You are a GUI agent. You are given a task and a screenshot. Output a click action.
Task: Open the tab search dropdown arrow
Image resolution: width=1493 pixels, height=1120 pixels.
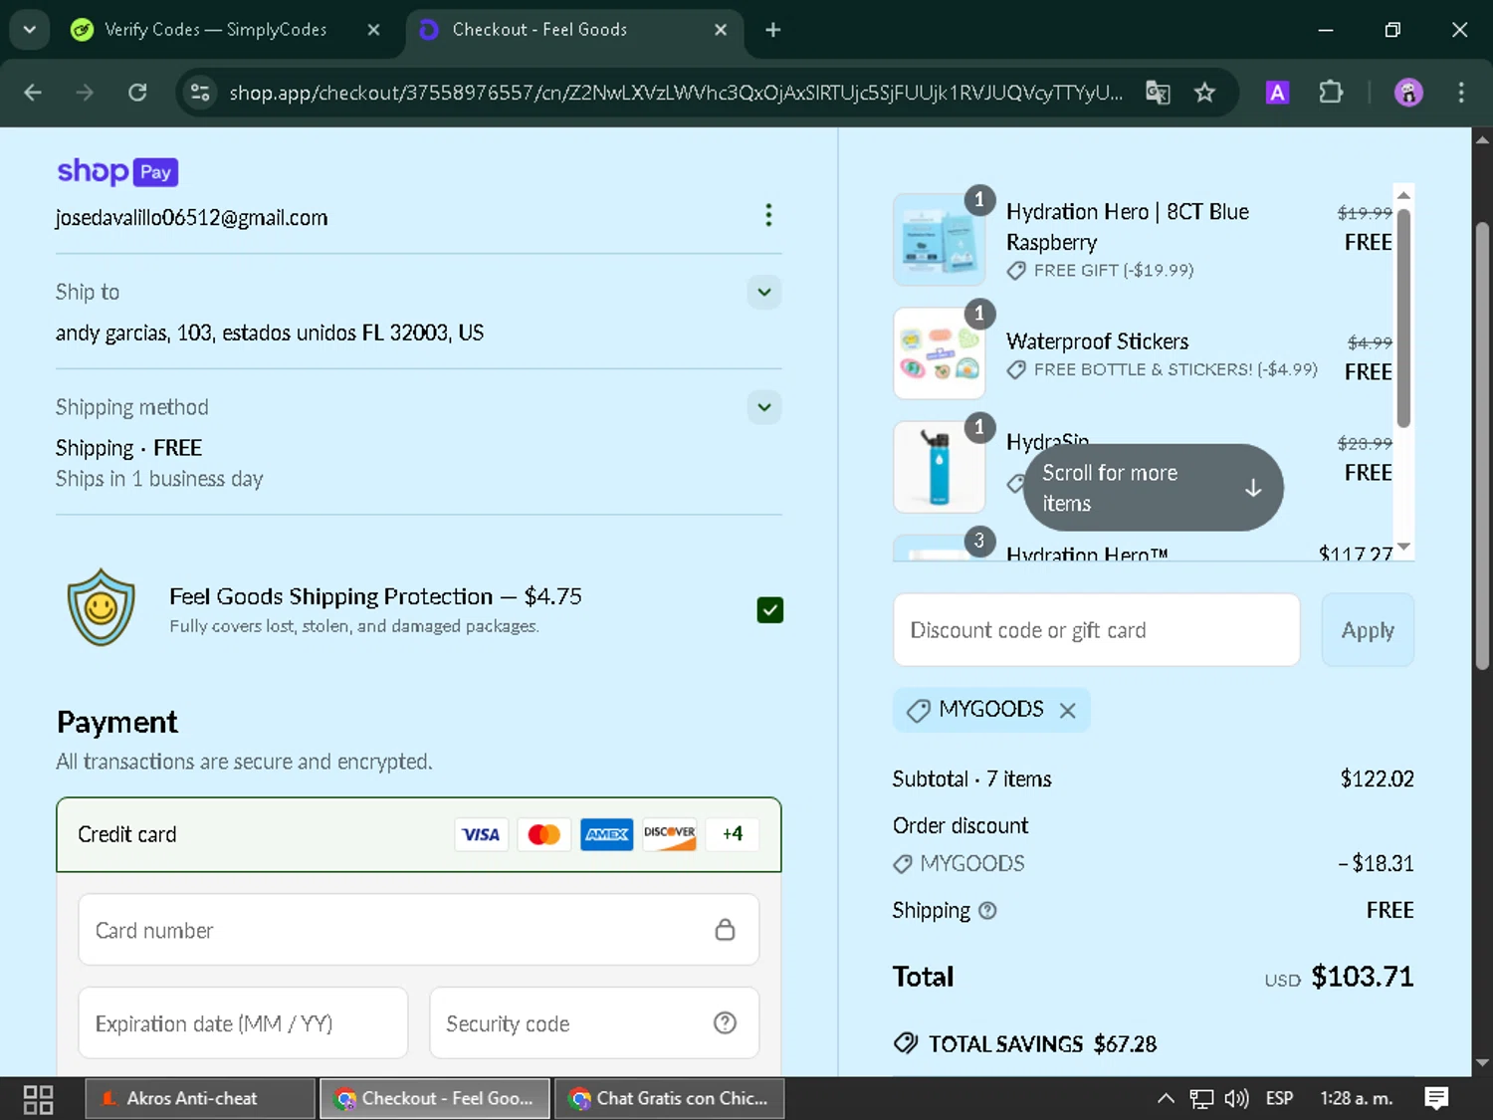point(30,30)
